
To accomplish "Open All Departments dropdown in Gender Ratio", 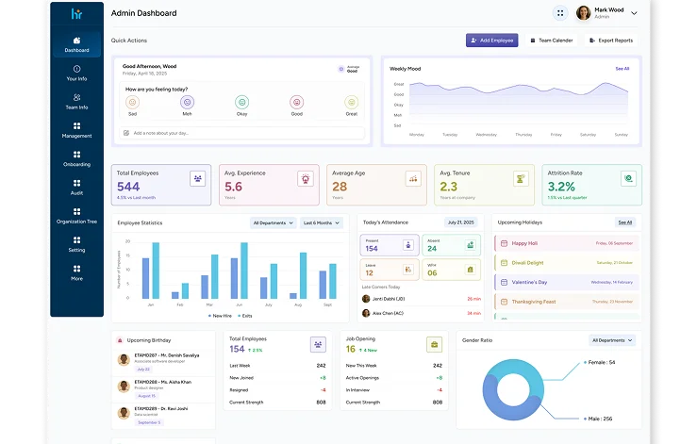I will (x=612, y=340).
